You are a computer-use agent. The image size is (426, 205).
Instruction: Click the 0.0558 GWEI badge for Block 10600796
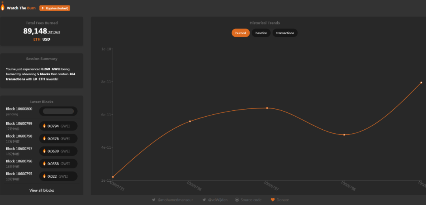pos(58,164)
